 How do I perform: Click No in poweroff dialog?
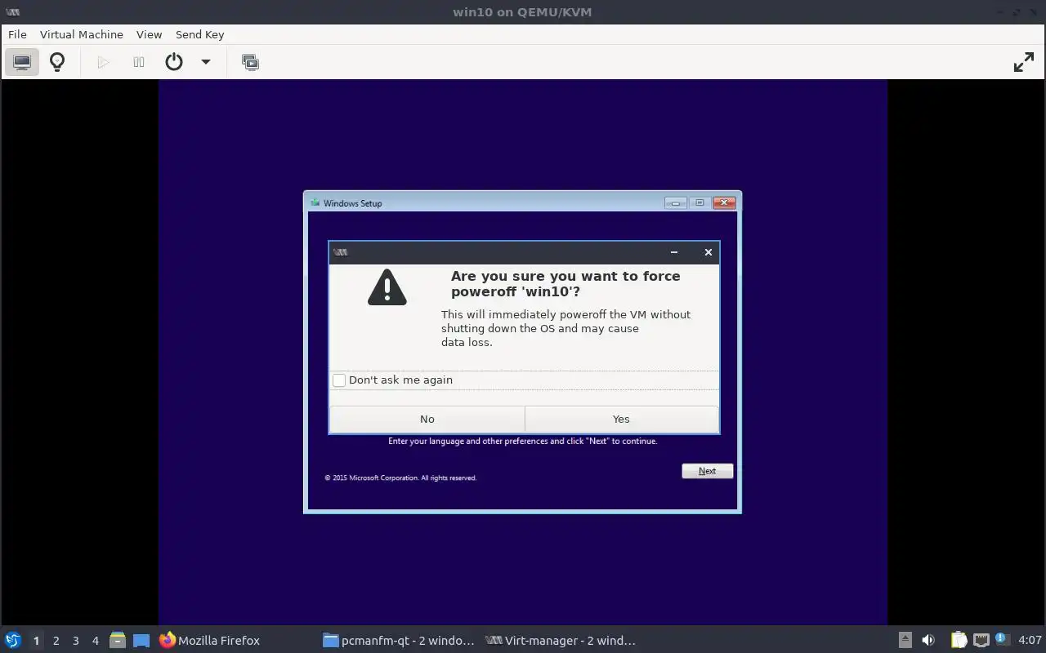427,419
